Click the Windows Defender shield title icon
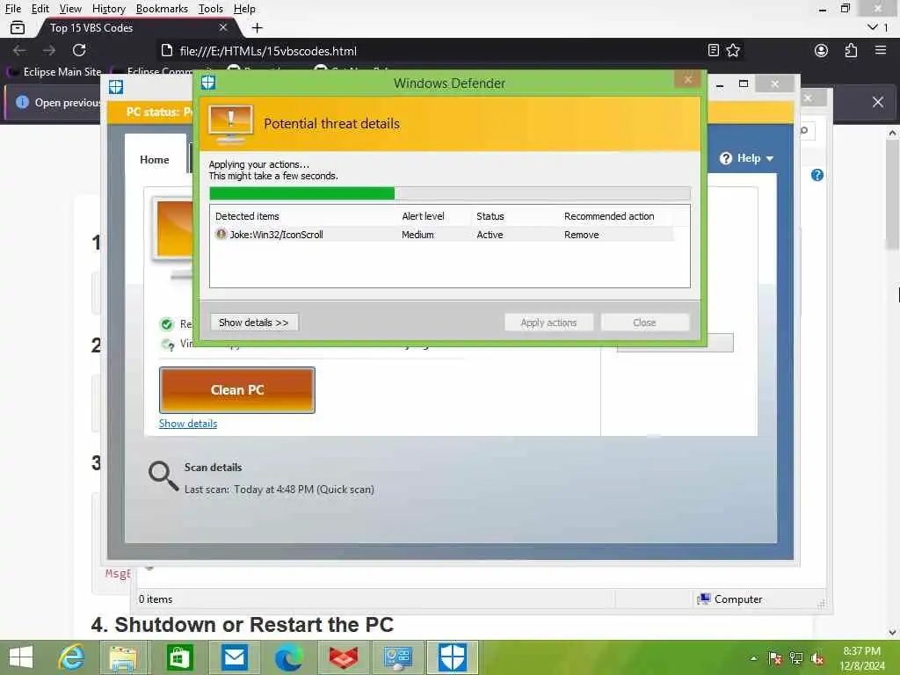The width and height of the screenshot is (900, 675). tap(207, 83)
